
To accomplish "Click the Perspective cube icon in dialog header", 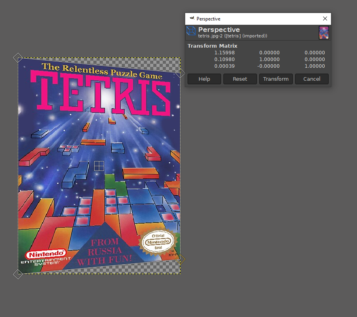I will [191, 31].
